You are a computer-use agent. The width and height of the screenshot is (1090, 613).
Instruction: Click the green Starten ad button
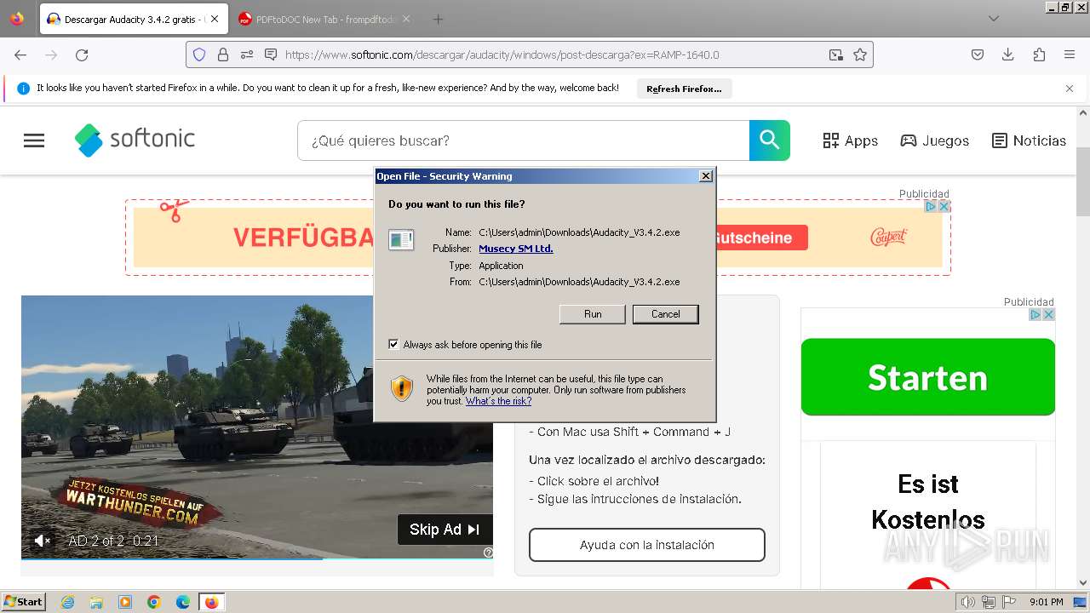(x=927, y=377)
